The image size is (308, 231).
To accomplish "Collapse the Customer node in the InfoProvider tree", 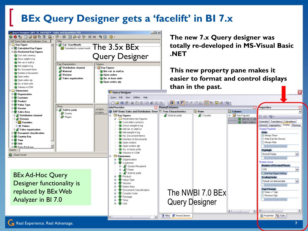I will 115,163.
